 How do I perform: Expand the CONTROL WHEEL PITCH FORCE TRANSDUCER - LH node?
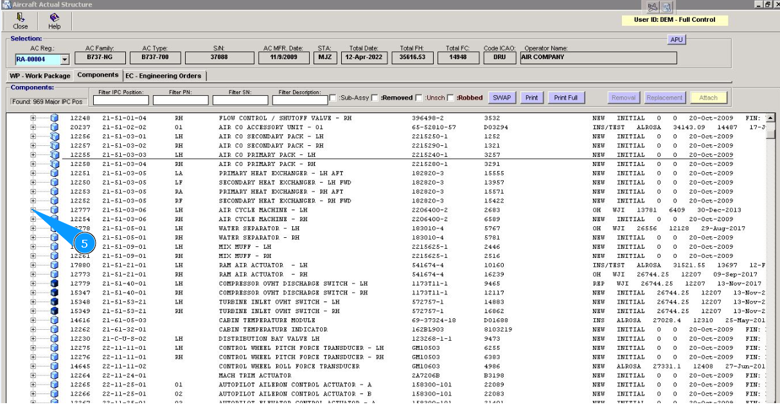[x=33, y=347]
